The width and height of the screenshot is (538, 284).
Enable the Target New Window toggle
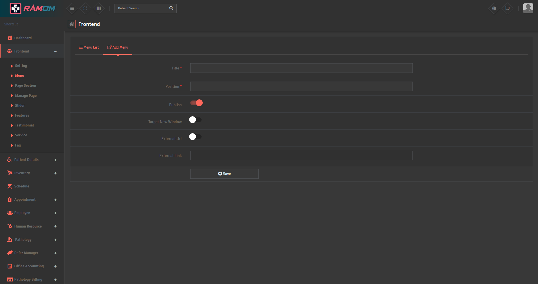click(195, 120)
